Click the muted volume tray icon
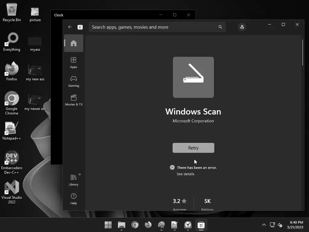The image size is (309, 232). (x=280, y=225)
